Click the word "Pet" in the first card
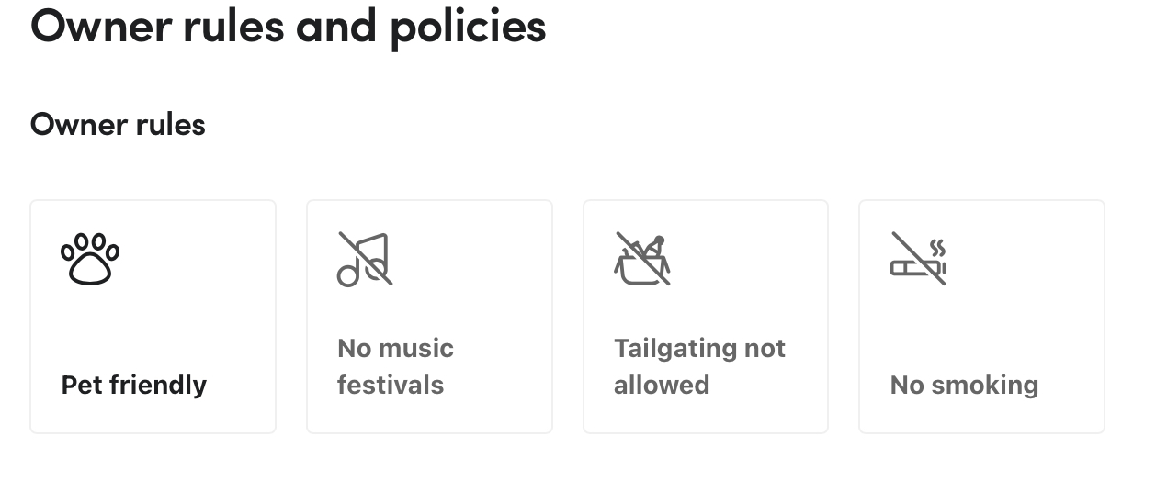 (81, 385)
